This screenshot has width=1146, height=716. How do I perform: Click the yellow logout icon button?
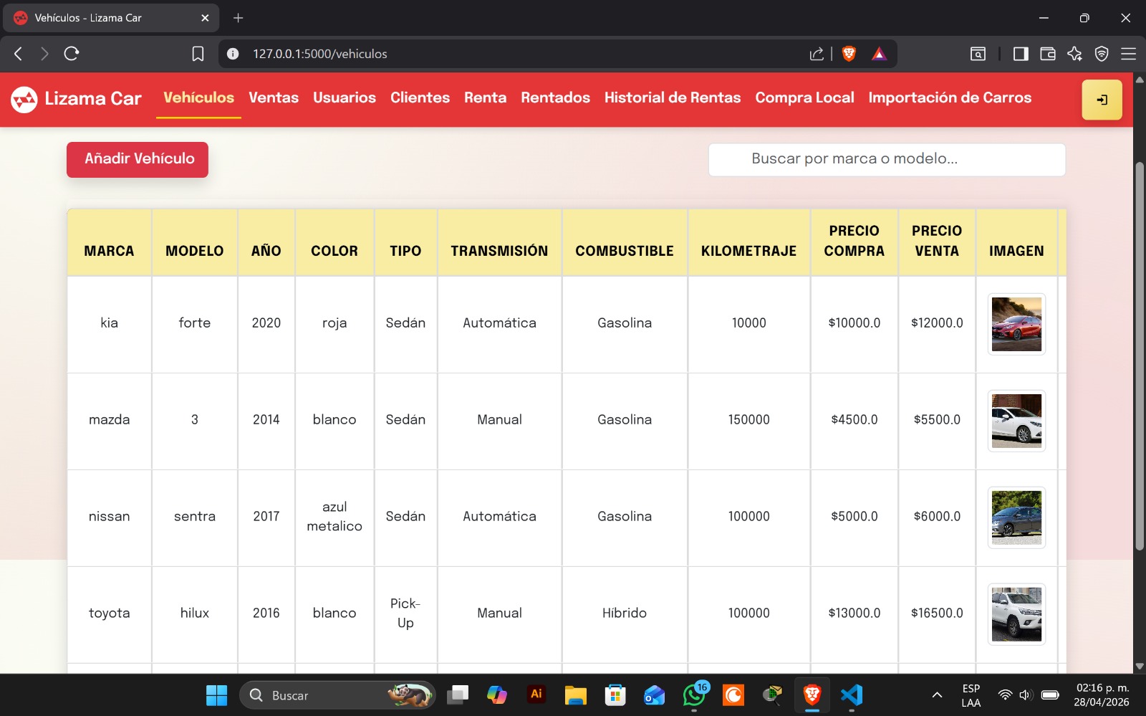(x=1102, y=100)
